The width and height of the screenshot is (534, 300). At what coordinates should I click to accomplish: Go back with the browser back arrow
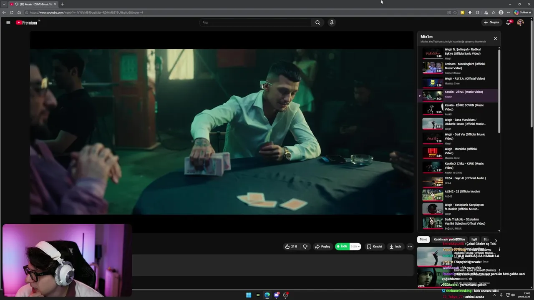[x=4, y=12]
